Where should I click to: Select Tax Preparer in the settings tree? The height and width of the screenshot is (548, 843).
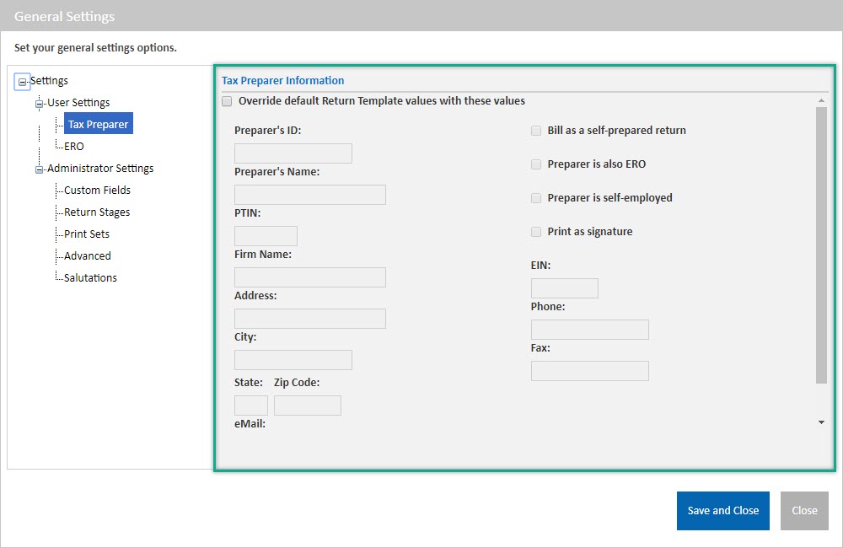tap(99, 124)
